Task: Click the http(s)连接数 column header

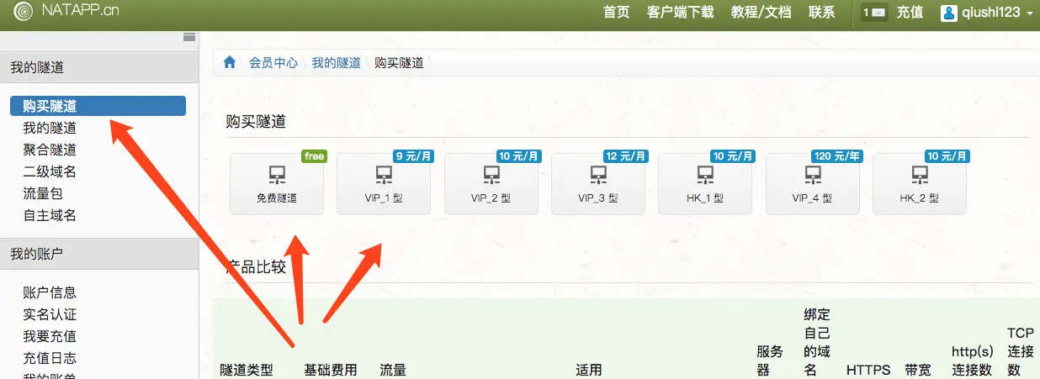Action: [972, 361]
